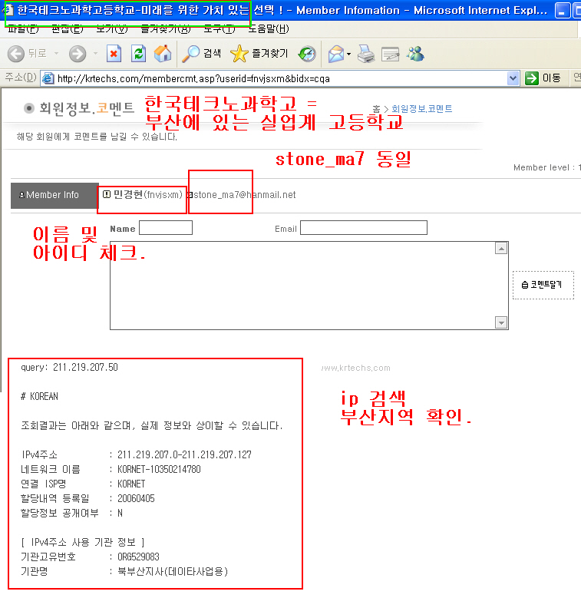Open the address bar URL dropdown
581x598 pixels.
pos(513,78)
